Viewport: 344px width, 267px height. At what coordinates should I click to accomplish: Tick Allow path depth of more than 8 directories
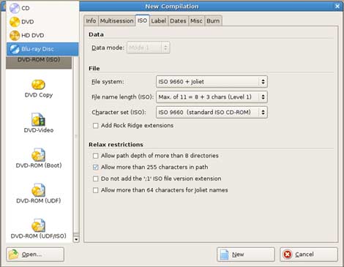95,156
